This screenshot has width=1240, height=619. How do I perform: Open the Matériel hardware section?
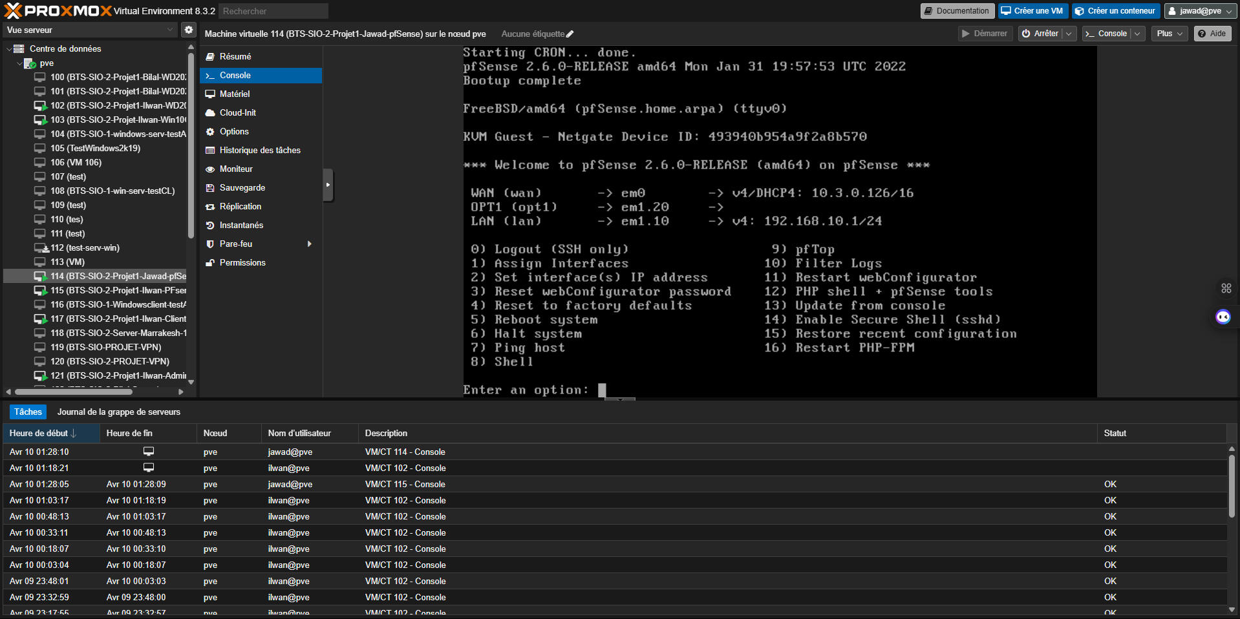pos(234,94)
